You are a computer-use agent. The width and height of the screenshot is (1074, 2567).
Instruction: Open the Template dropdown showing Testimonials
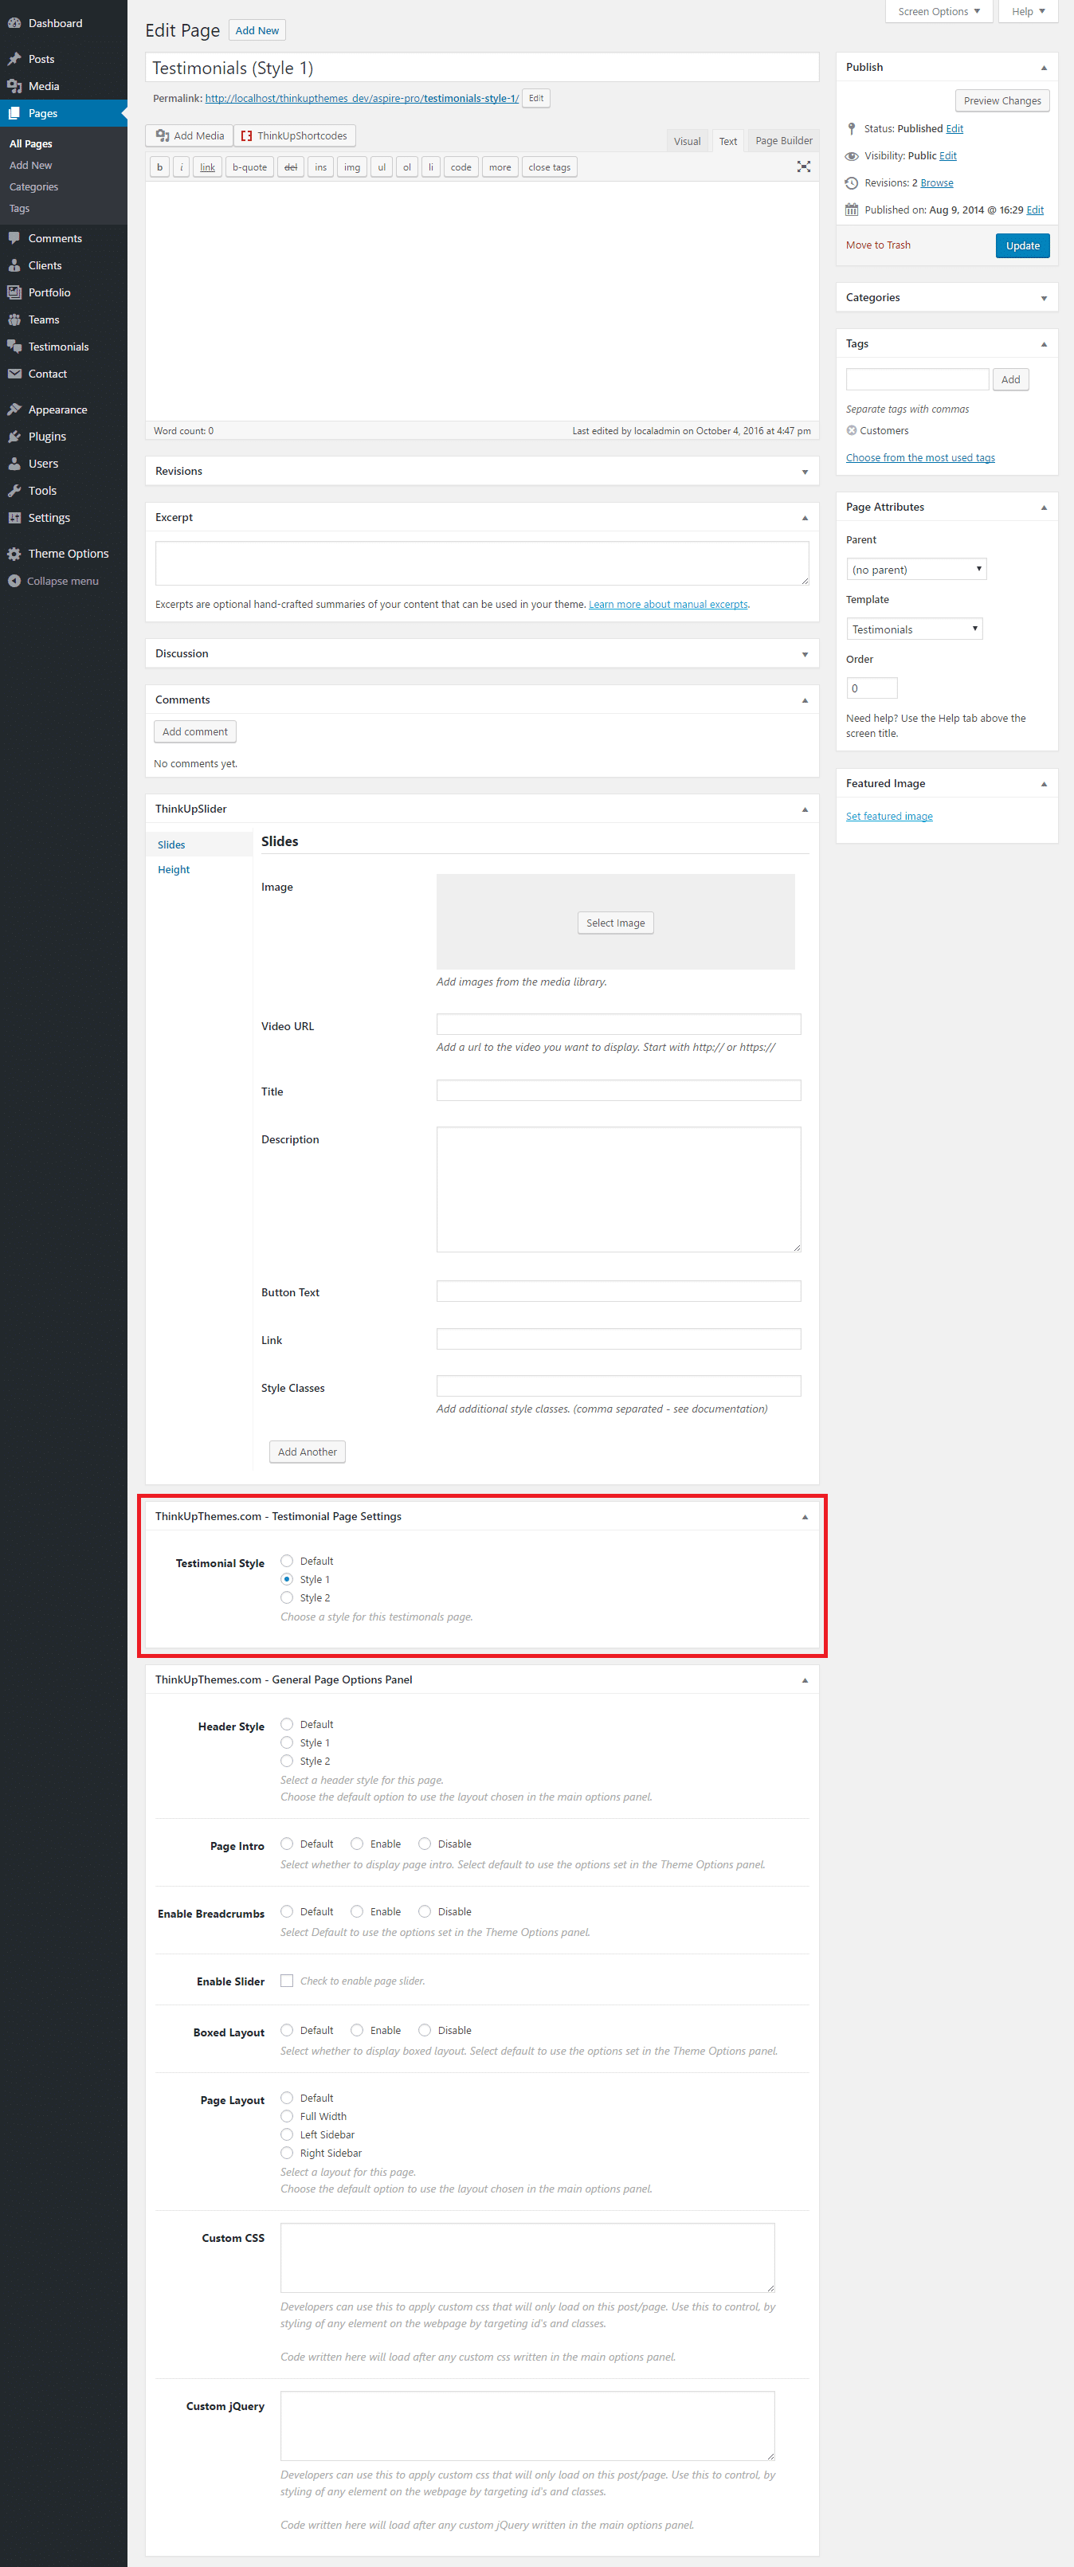(914, 629)
